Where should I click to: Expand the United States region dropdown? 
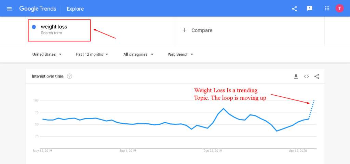tap(47, 54)
